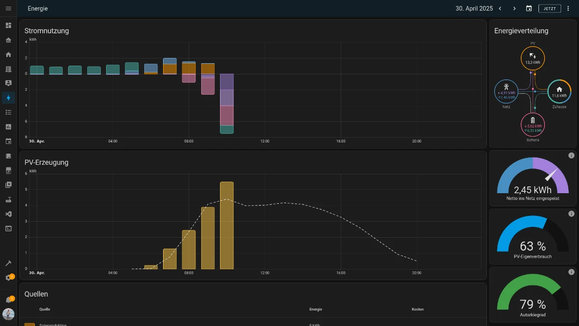Open the Visual Studio Code icon

click(x=8, y=214)
